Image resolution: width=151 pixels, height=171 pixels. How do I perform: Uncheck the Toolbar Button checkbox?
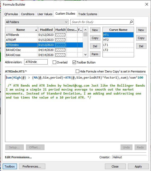pyautogui.click(x=74, y=62)
